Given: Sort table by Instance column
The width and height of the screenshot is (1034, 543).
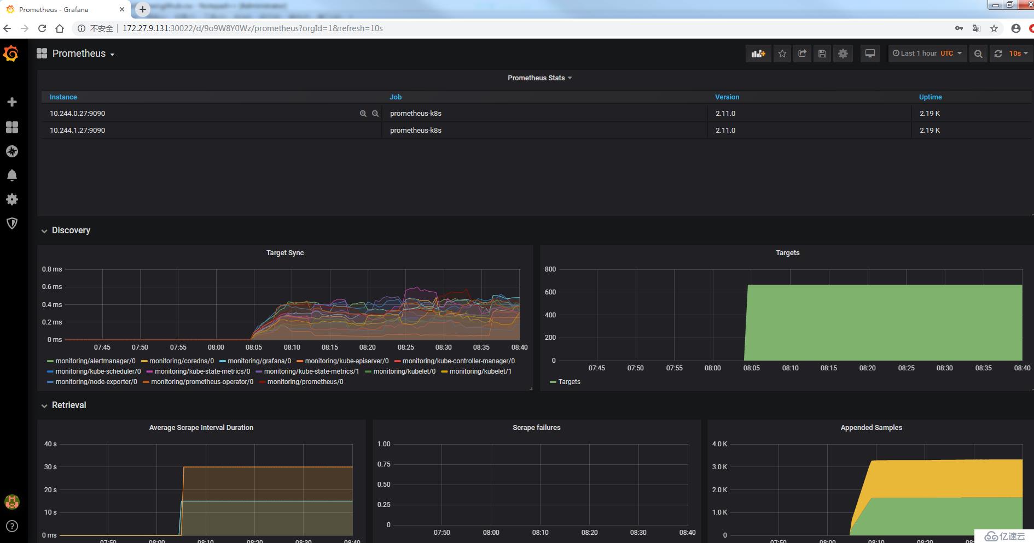Looking at the screenshot, I should [63, 97].
